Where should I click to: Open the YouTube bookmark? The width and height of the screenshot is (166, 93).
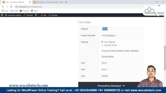(x=24, y=11)
